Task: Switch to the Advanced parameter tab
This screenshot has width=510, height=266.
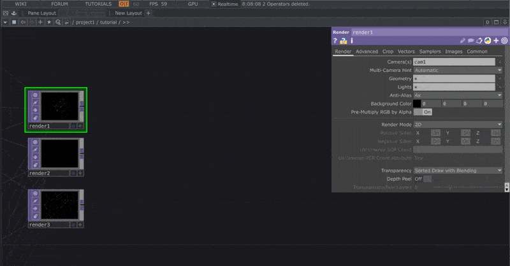Action: [x=367, y=52]
